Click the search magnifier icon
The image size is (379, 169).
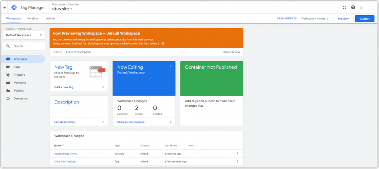click(x=8, y=46)
